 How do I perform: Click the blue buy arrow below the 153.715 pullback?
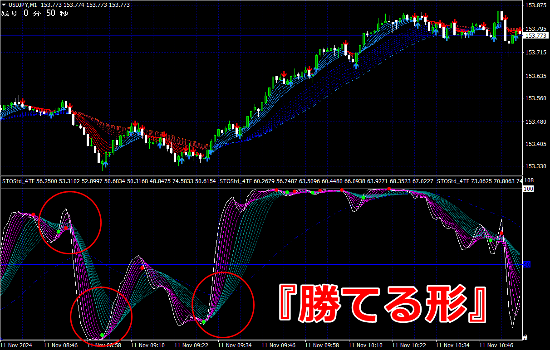coord(356,65)
